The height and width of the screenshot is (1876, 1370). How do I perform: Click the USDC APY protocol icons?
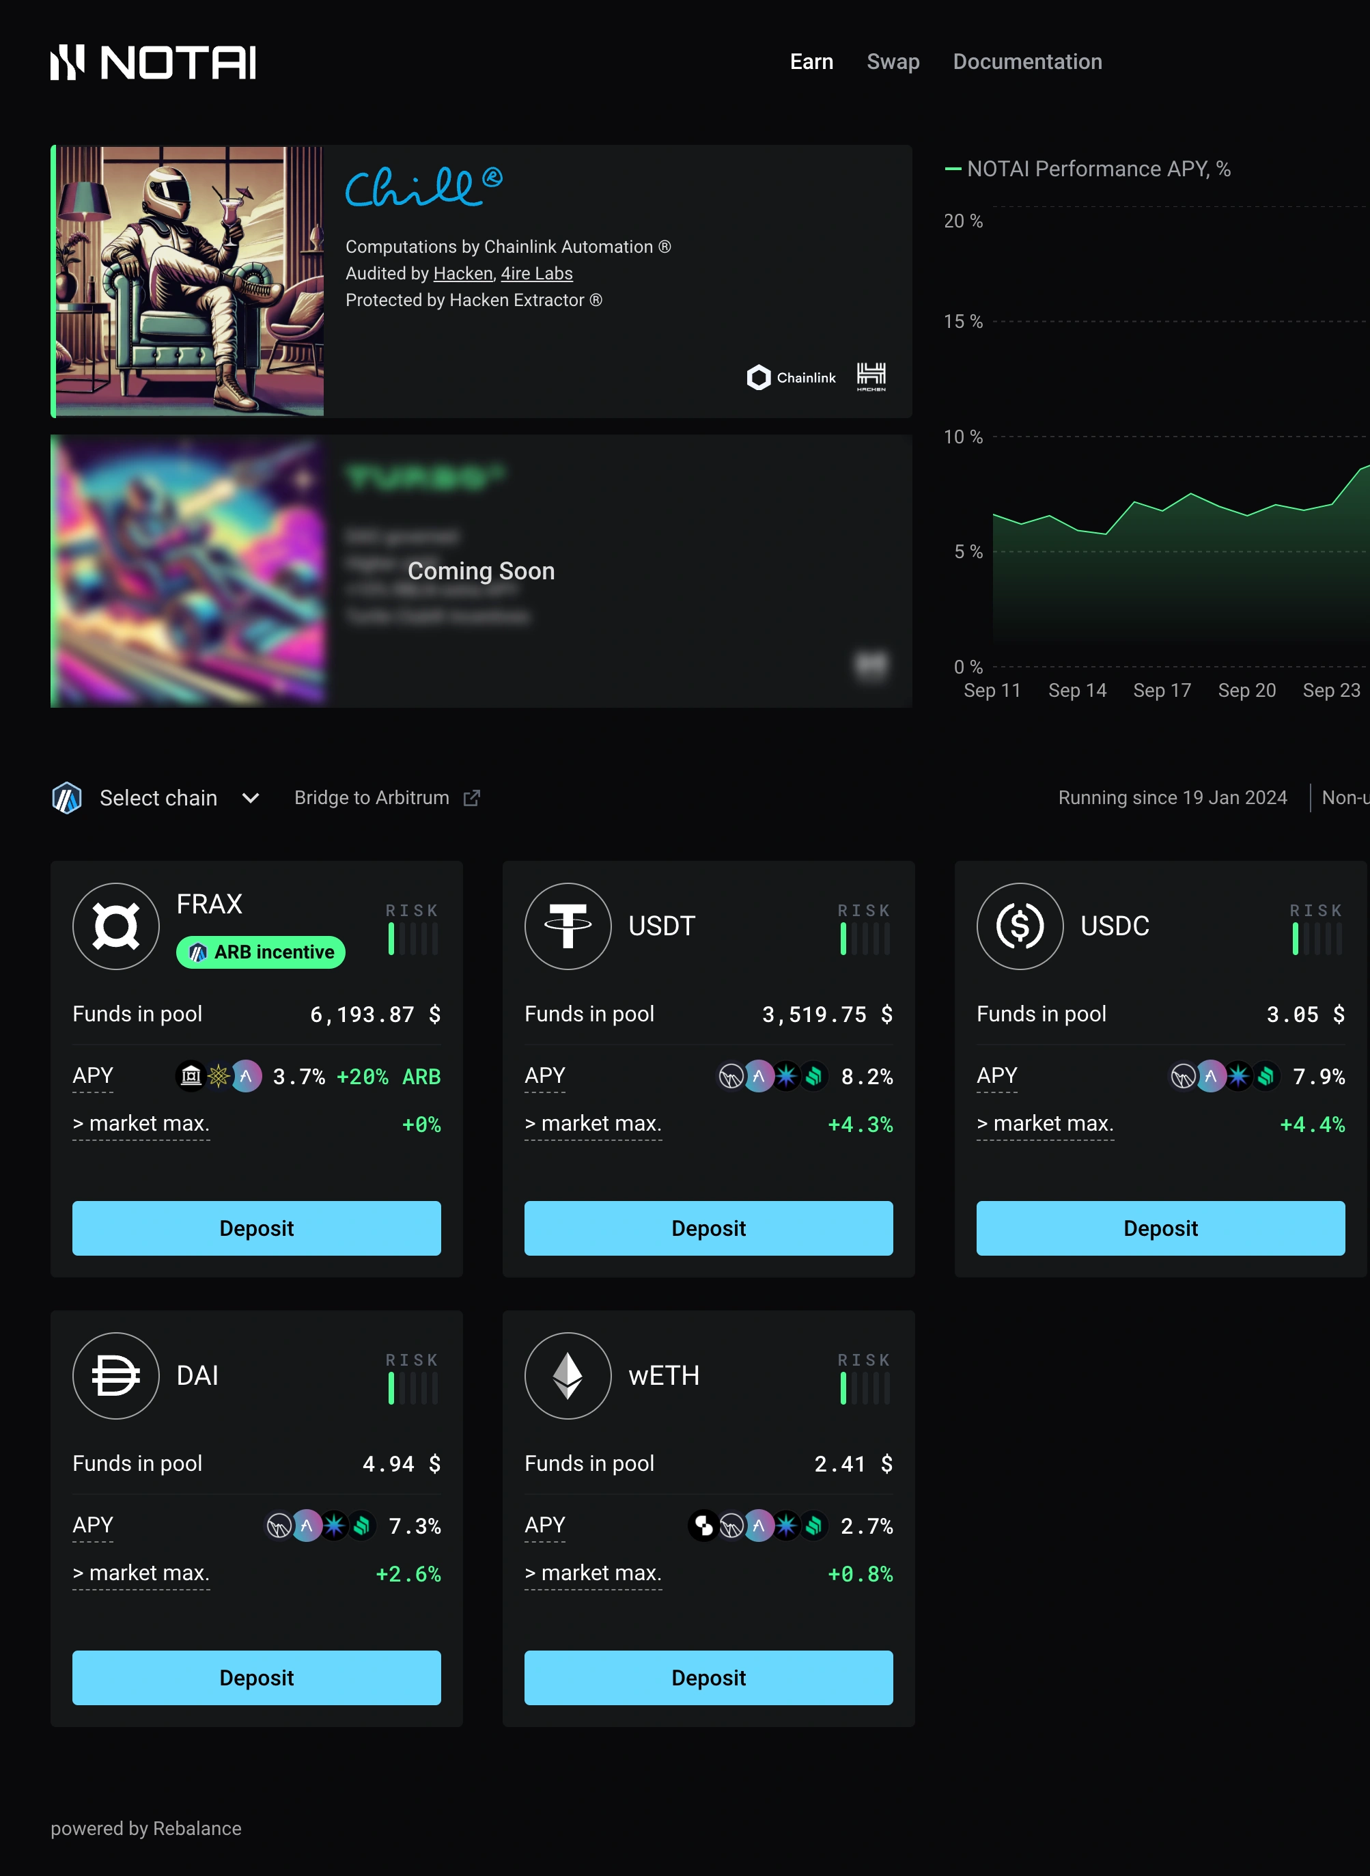click(1224, 1077)
